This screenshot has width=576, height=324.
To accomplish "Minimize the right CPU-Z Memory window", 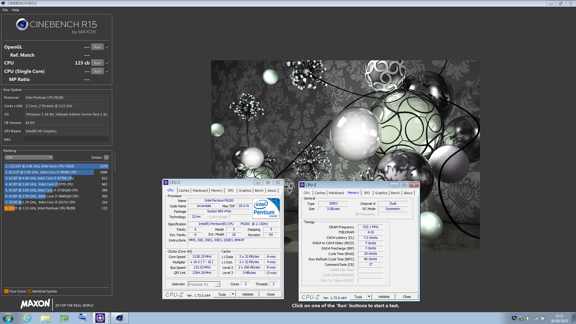I will coord(394,185).
